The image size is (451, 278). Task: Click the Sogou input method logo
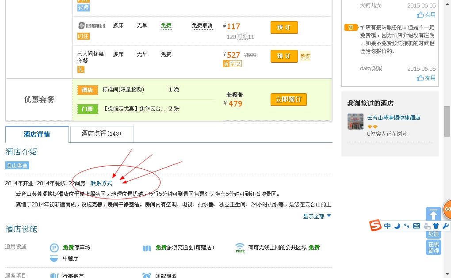point(375,226)
